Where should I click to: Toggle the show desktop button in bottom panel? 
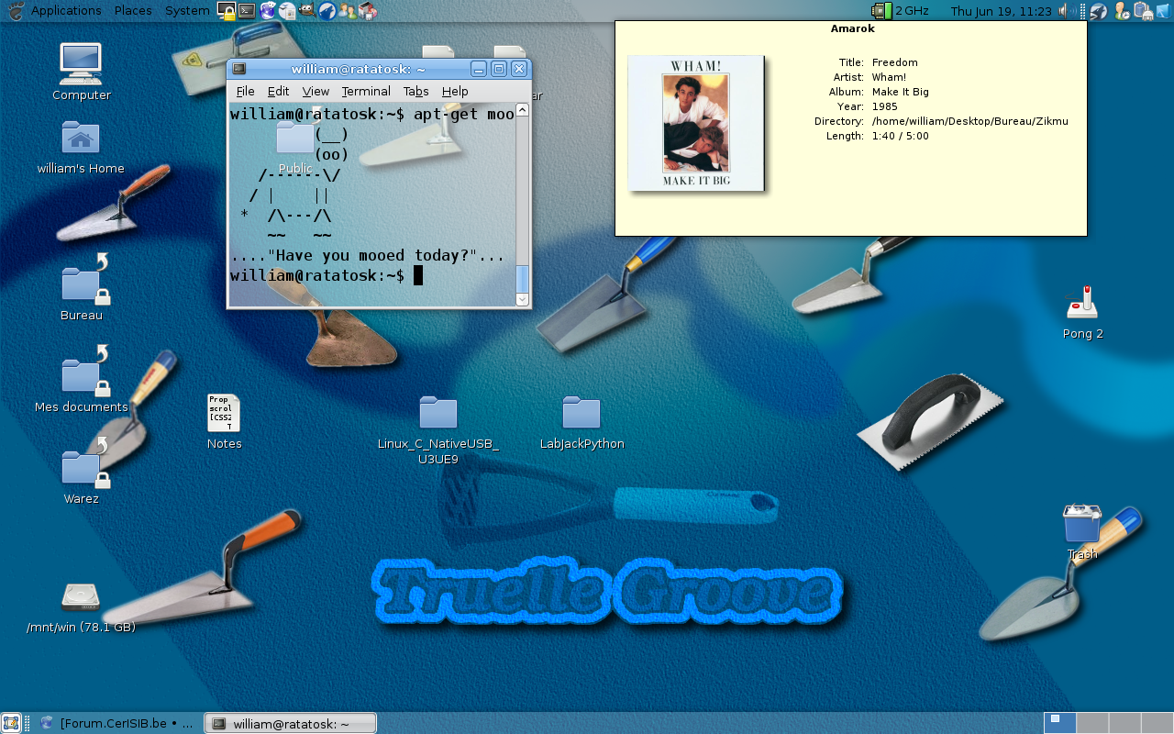11,723
